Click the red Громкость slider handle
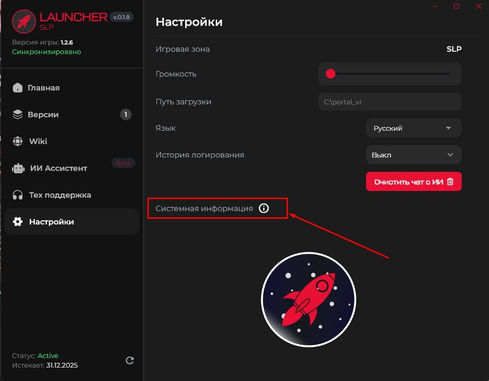Image resolution: width=489 pixels, height=381 pixels. [x=331, y=74]
